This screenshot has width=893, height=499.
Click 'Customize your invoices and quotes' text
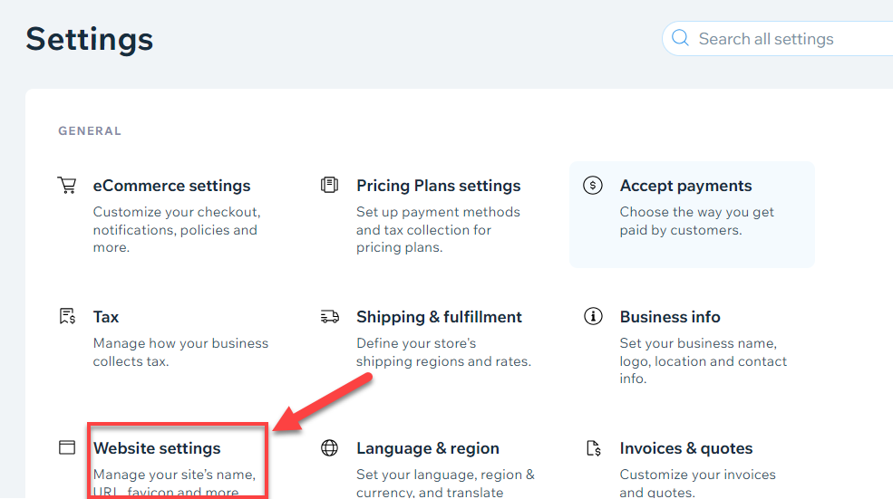coord(698,483)
